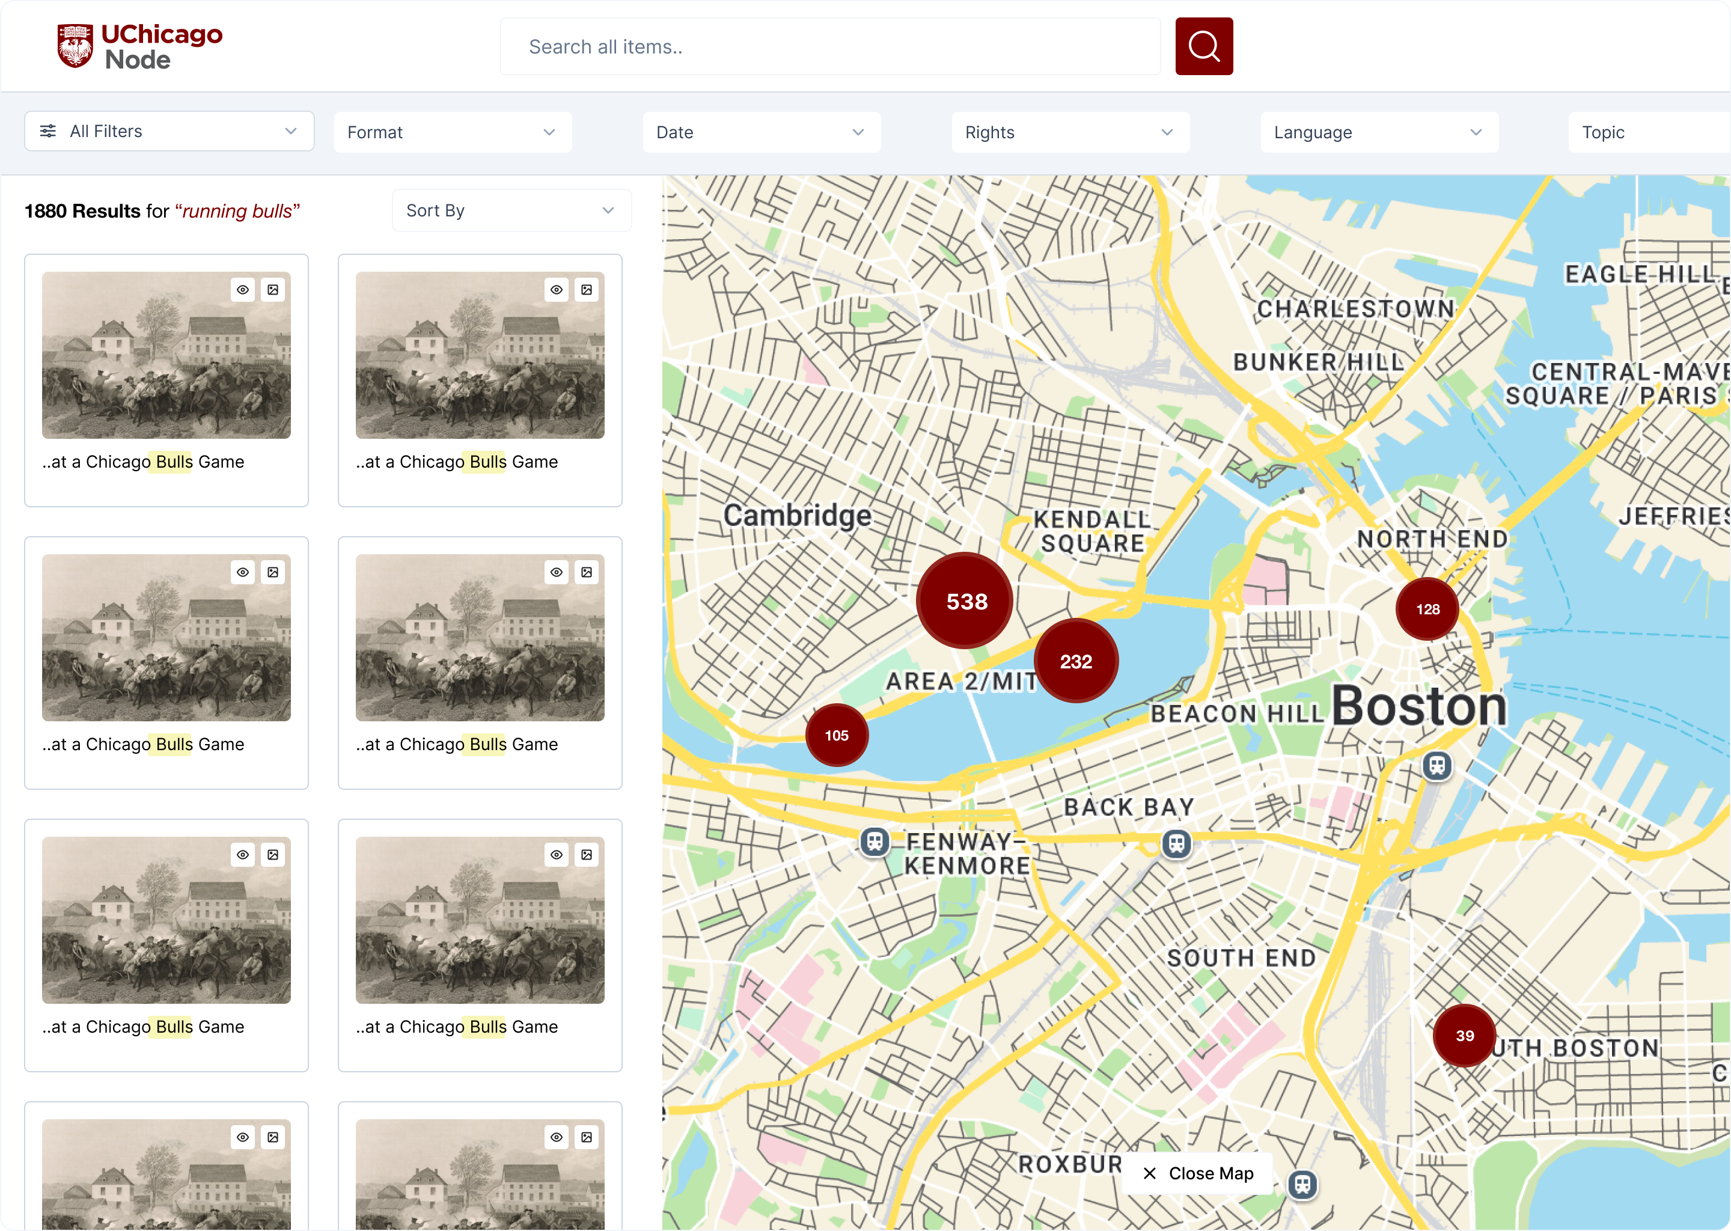Click the thumbnail of third row left card
1731x1231 pixels.
pyautogui.click(x=166, y=920)
